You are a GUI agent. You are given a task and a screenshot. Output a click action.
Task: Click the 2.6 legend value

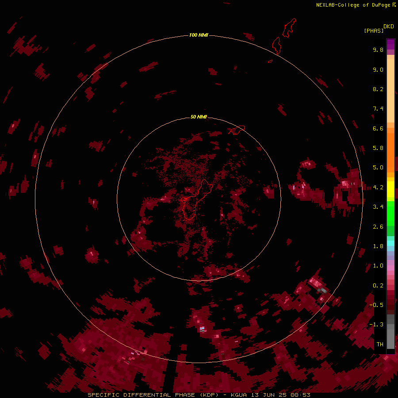click(x=378, y=227)
